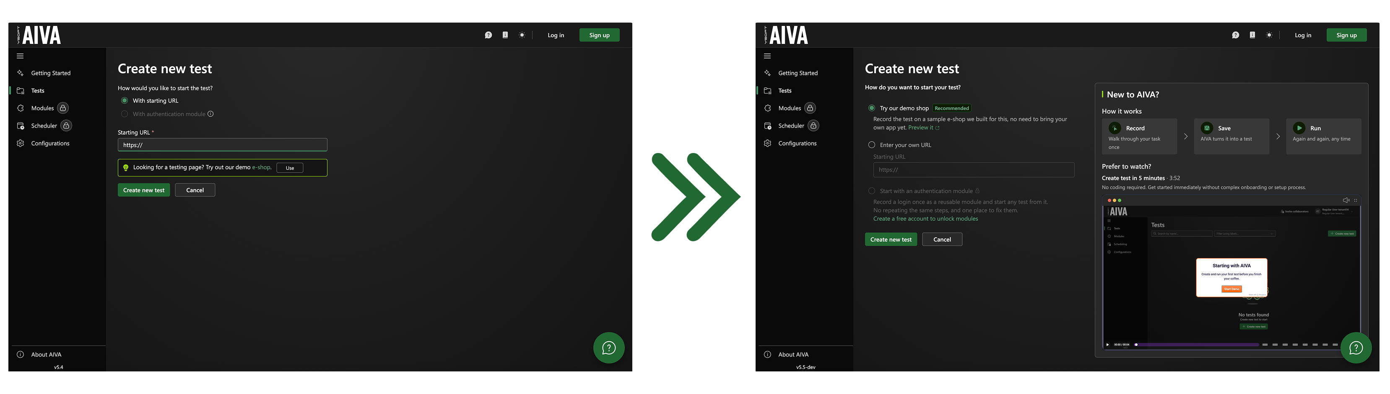1390x394 pixels.
Task: Click the Starting URL field on the left screen
Action: coord(222,145)
